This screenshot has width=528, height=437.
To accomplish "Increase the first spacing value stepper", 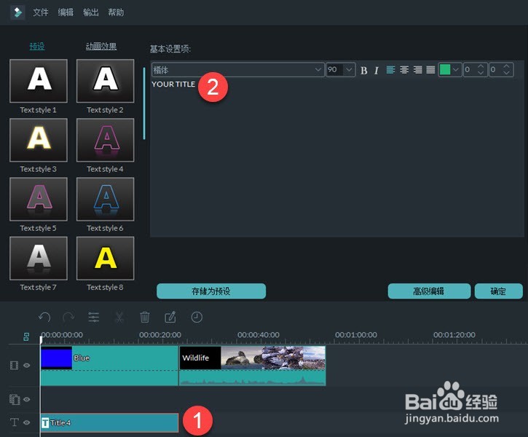I will [x=481, y=67].
